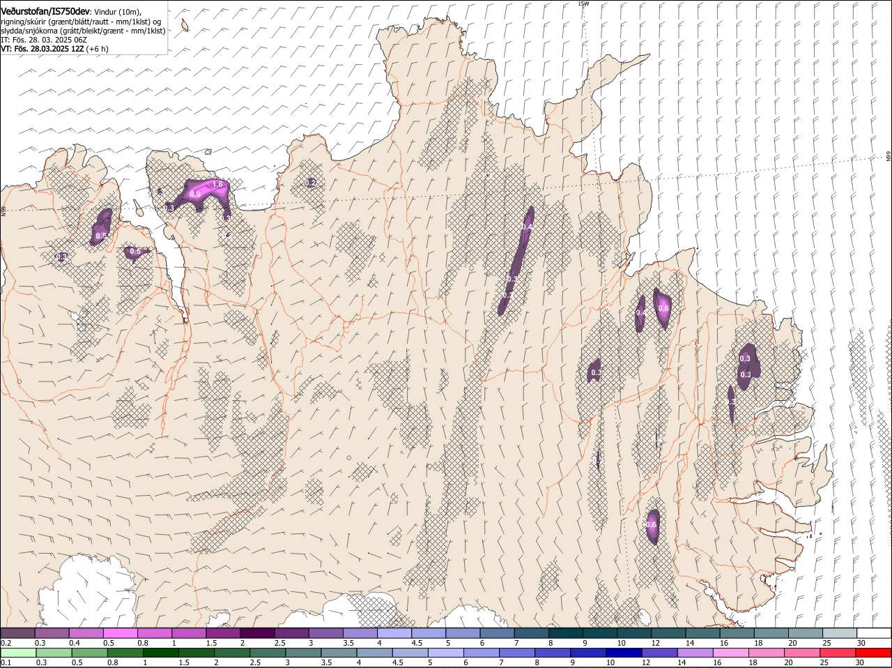Click the pale green swatch between 0.1 and 0.3

click(18, 653)
